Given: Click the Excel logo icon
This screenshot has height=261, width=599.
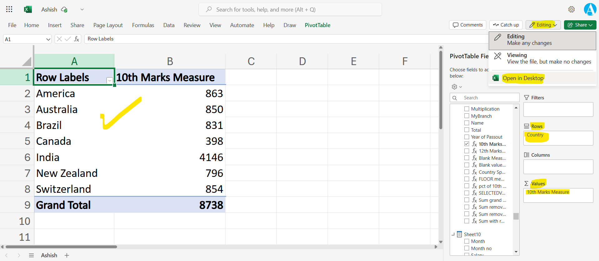Looking at the screenshot, I should [28, 9].
